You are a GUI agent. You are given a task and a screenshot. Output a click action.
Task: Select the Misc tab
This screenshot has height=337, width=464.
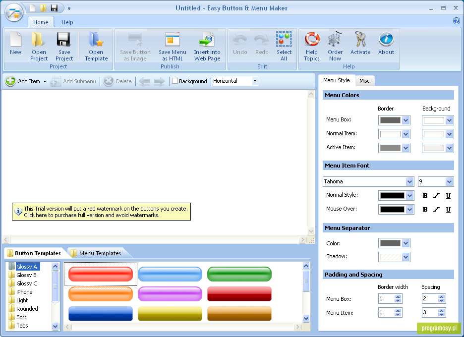click(364, 81)
